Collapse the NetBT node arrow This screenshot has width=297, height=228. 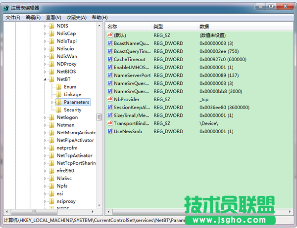point(45,79)
